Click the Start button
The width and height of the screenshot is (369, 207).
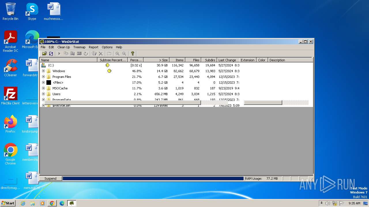[8, 203]
